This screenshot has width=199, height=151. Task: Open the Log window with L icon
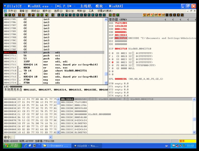coord(59,15)
